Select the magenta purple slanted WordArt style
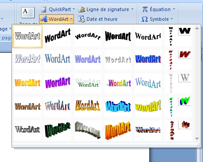The image size is (203, 162). tap(58, 83)
